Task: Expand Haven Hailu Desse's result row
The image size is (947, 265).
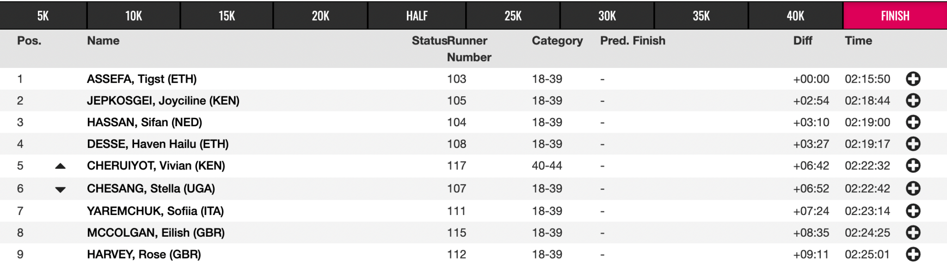Action: 913,144
